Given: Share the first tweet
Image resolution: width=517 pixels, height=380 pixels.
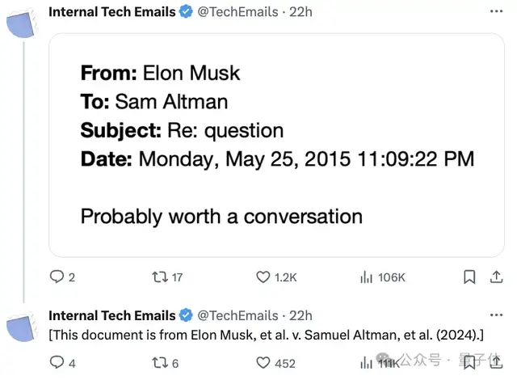Looking at the screenshot, I should (x=494, y=277).
